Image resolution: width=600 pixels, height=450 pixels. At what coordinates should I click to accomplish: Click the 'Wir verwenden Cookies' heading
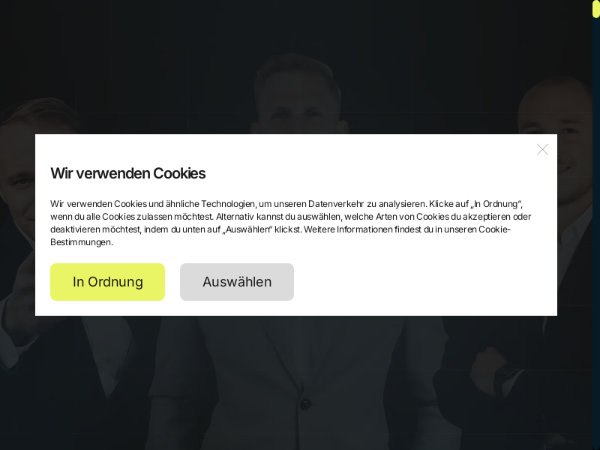coord(127,173)
